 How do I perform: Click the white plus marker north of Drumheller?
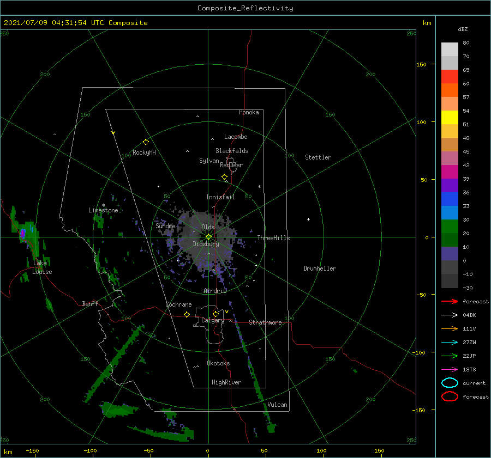point(308,219)
